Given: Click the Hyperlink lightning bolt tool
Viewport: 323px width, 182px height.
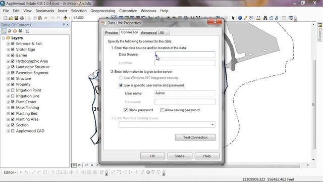Looking at the screenshot, I should click(x=246, y=18).
